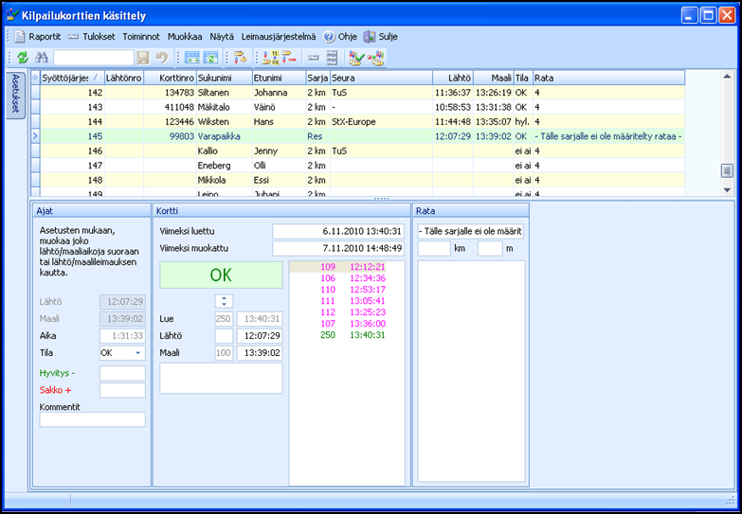742x514 pixels.
Task: Click the Maali time field 13:39:02 in Kortti
Action: (x=260, y=353)
